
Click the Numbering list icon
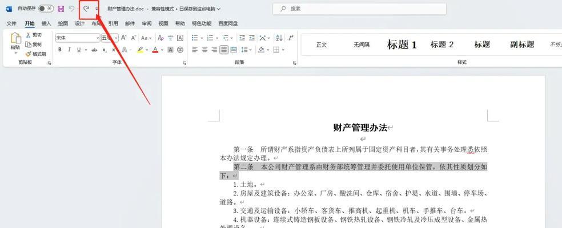210,38
